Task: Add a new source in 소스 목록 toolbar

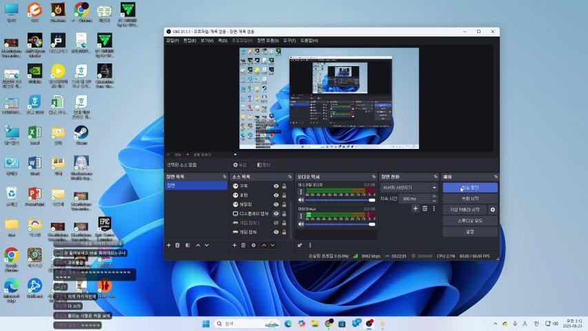Action: click(234, 245)
